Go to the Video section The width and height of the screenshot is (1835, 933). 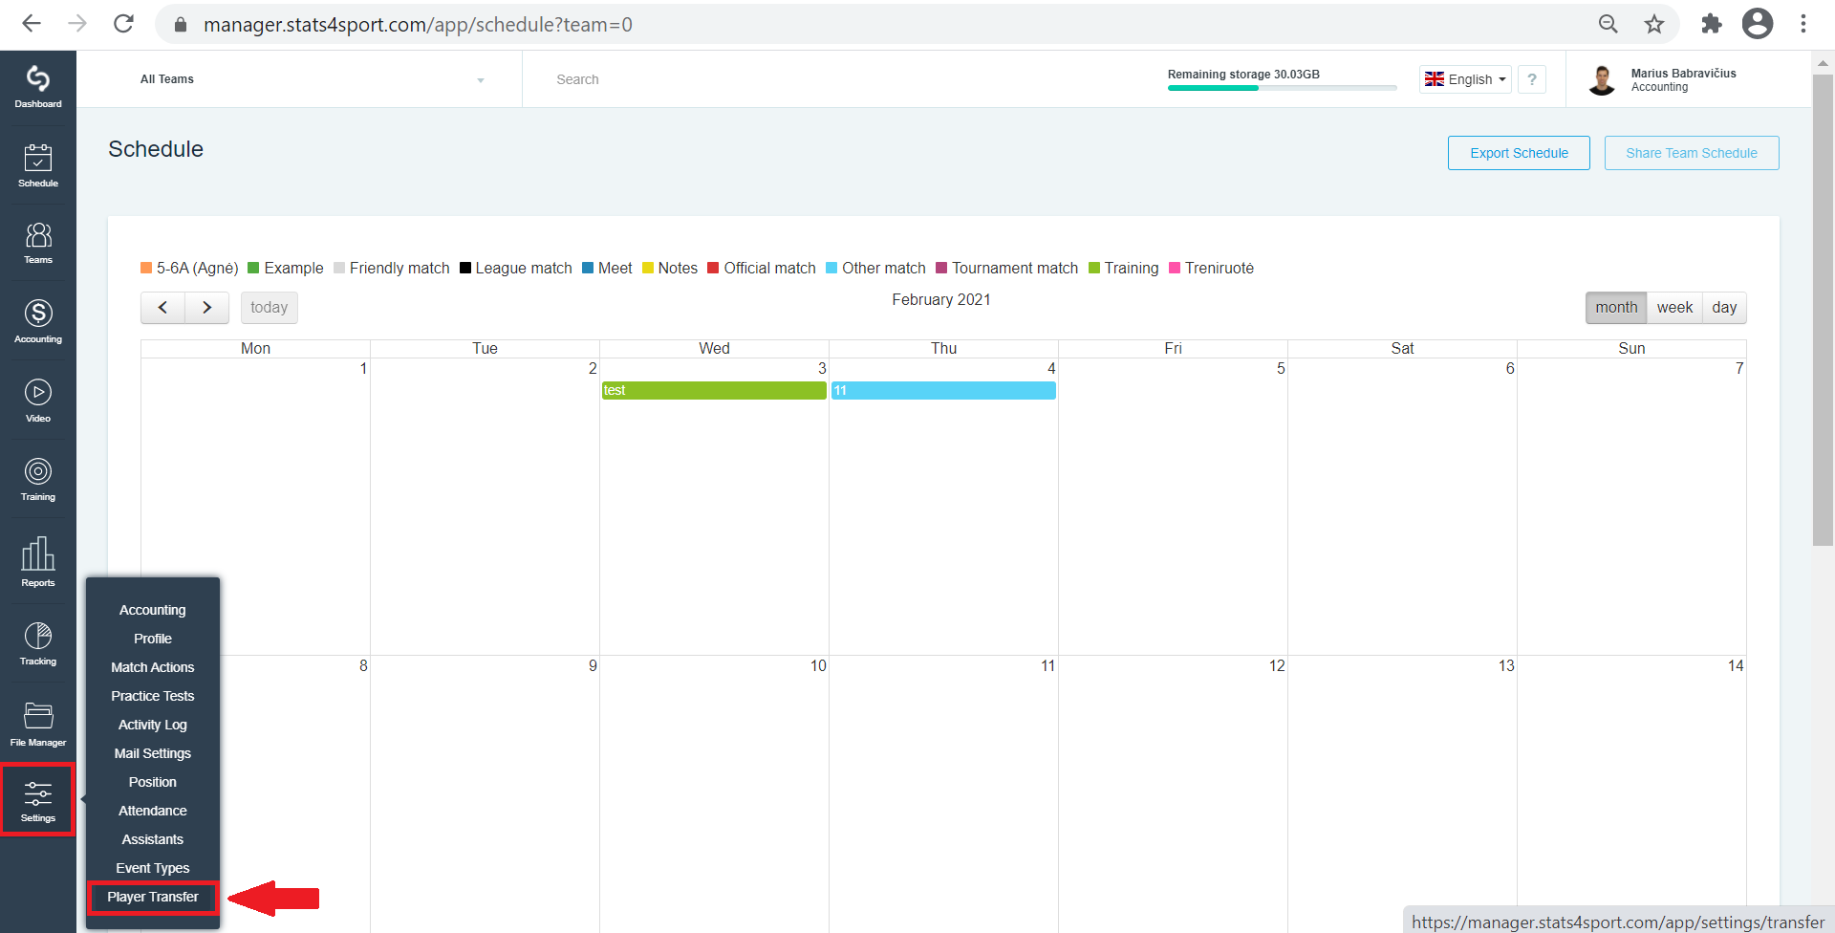click(38, 401)
